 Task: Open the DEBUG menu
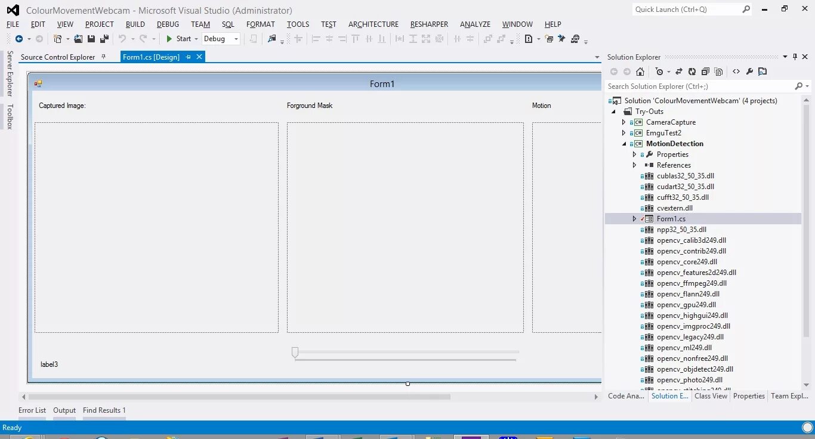point(168,24)
